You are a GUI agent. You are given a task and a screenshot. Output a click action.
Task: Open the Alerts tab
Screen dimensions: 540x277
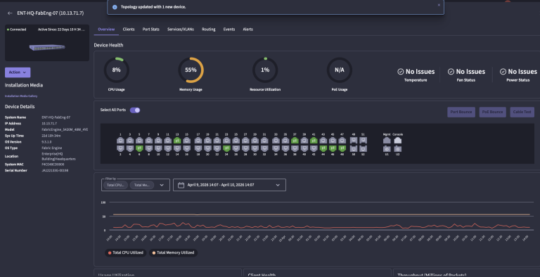[x=248, y=30]
